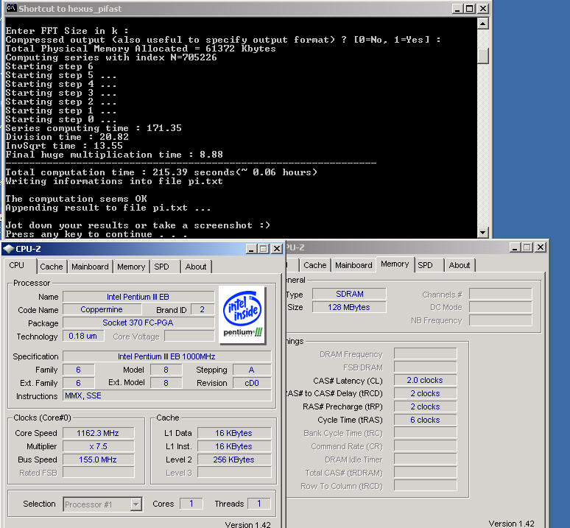Select Memory tab in rear CPU-Z window
Image resolution: width=570 pixels, height=528 pixels.
coord(395,264)
